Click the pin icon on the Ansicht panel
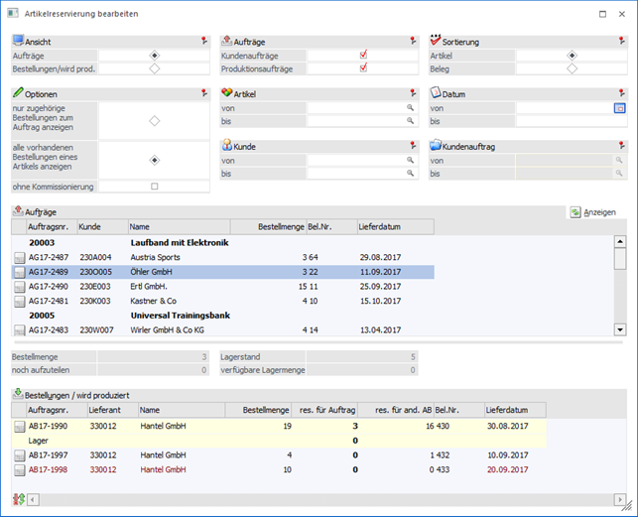This screenshot has width=638, height=517. [203, 42]
